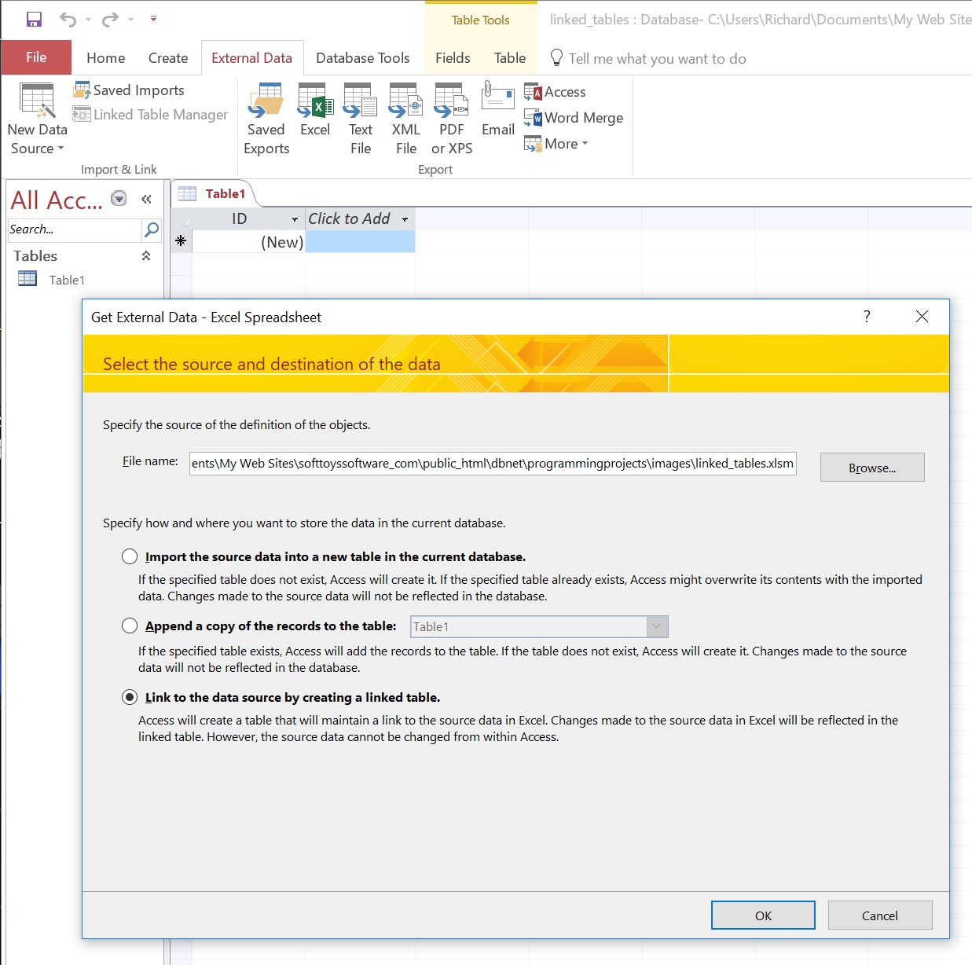Open Linked Table Manager
The width and height of the screenshot is (972, 965).
150,115
